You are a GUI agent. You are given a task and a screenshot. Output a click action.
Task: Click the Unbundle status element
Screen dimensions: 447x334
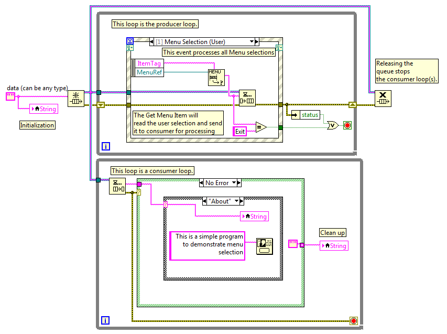click(306, 115)
